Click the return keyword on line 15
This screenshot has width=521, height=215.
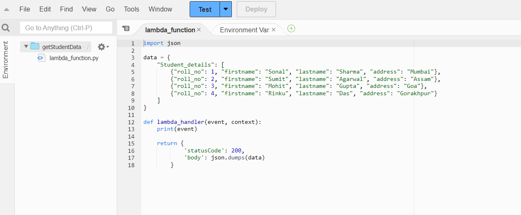coord(167,143)
